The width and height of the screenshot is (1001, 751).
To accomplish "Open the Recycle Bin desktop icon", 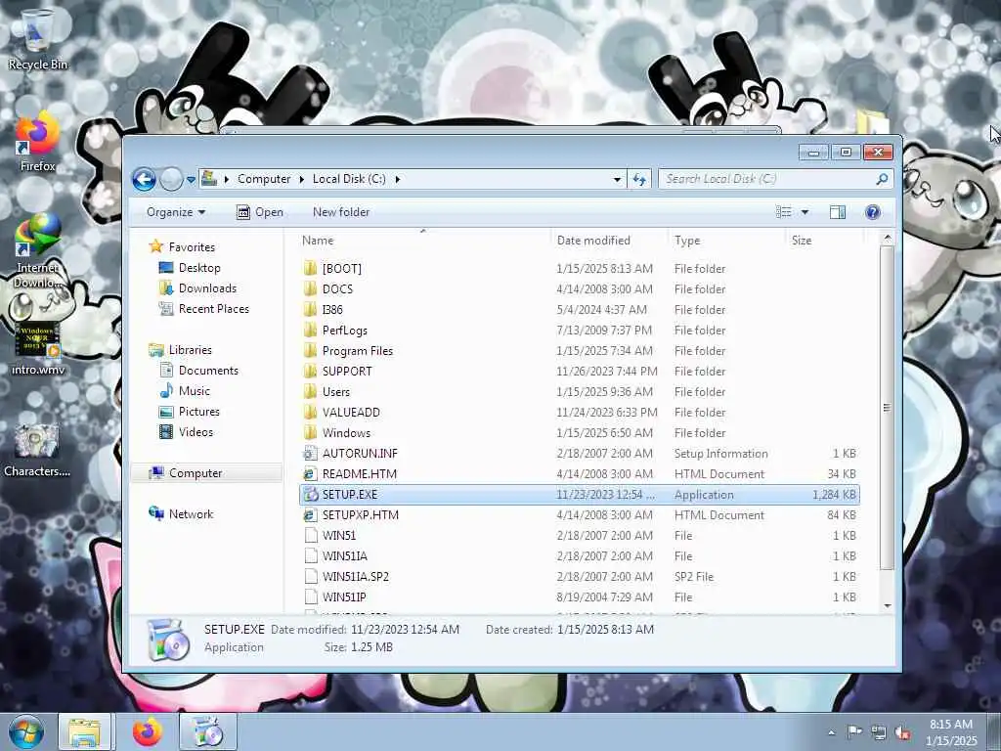I will click(x=37, y=38).
